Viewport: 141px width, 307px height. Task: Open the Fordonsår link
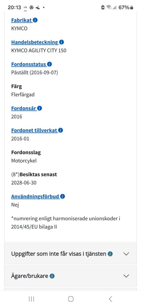point(24,108)
